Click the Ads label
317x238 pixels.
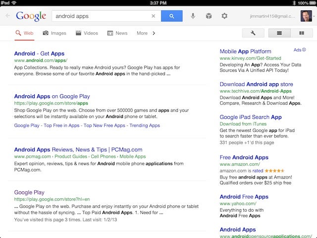(297, 50)
